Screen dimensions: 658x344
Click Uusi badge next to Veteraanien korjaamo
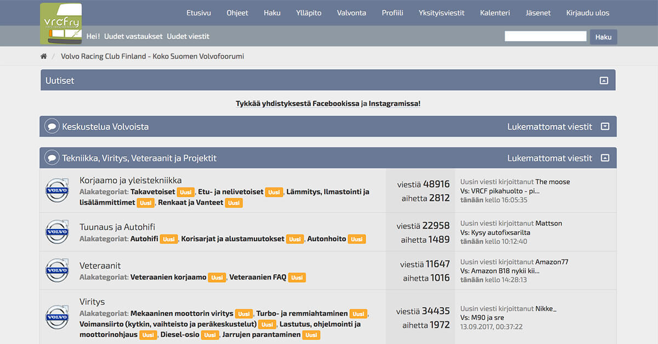(x=217, y=278)
